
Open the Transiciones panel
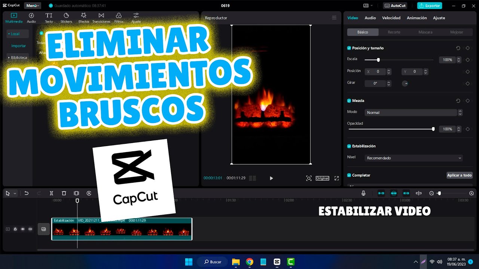(x=101, y=18)
